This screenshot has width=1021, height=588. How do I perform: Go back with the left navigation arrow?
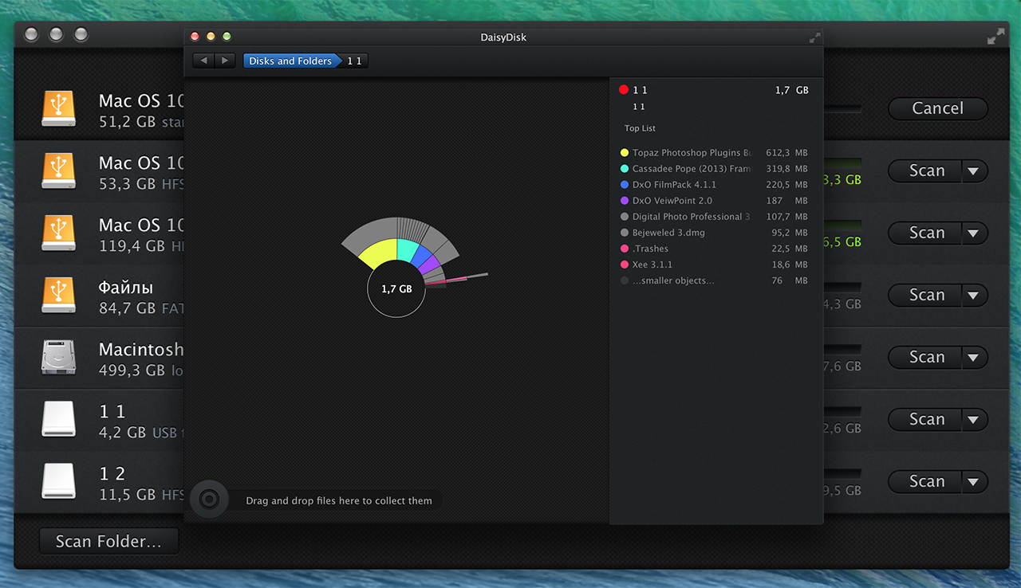point(203,61)
